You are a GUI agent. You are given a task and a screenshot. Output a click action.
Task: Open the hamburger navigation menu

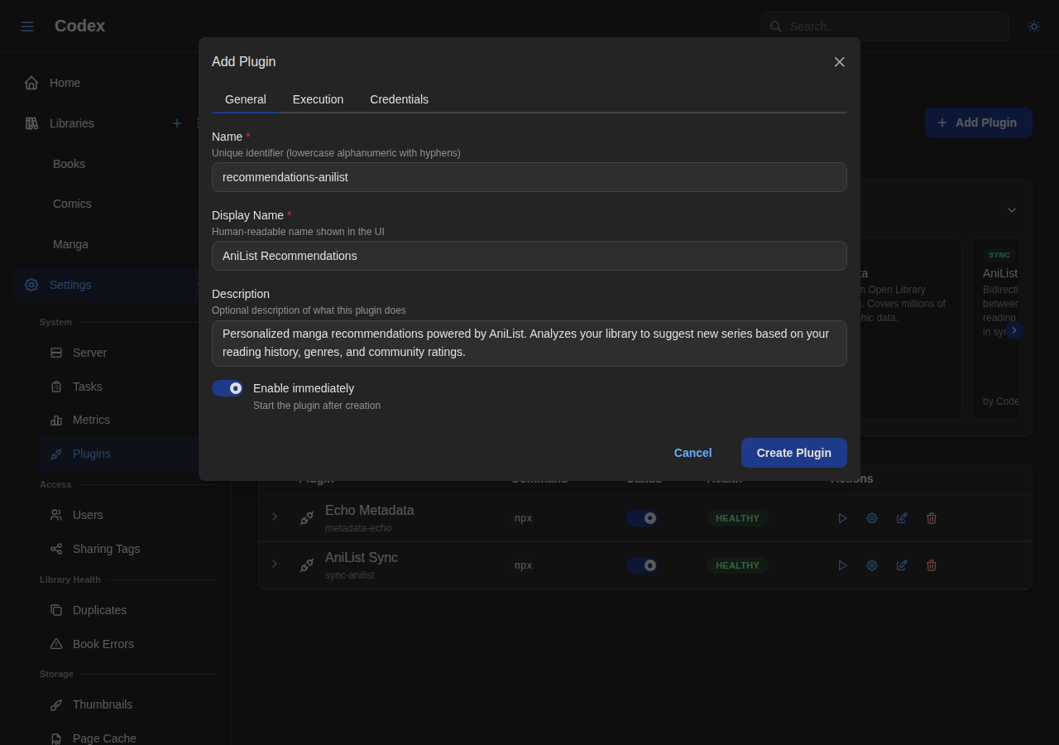point(26,26)
